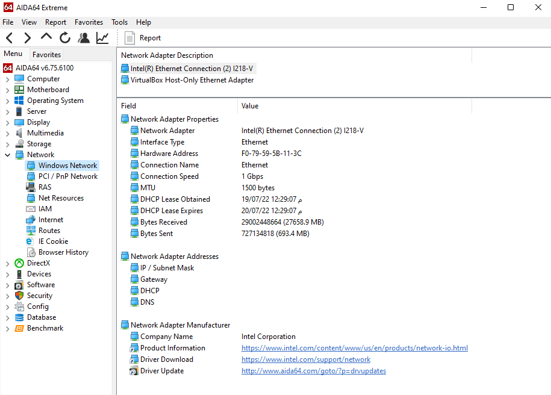
Task: Switch to the Favorites tab in sidebar
Action: pos(46,54)
